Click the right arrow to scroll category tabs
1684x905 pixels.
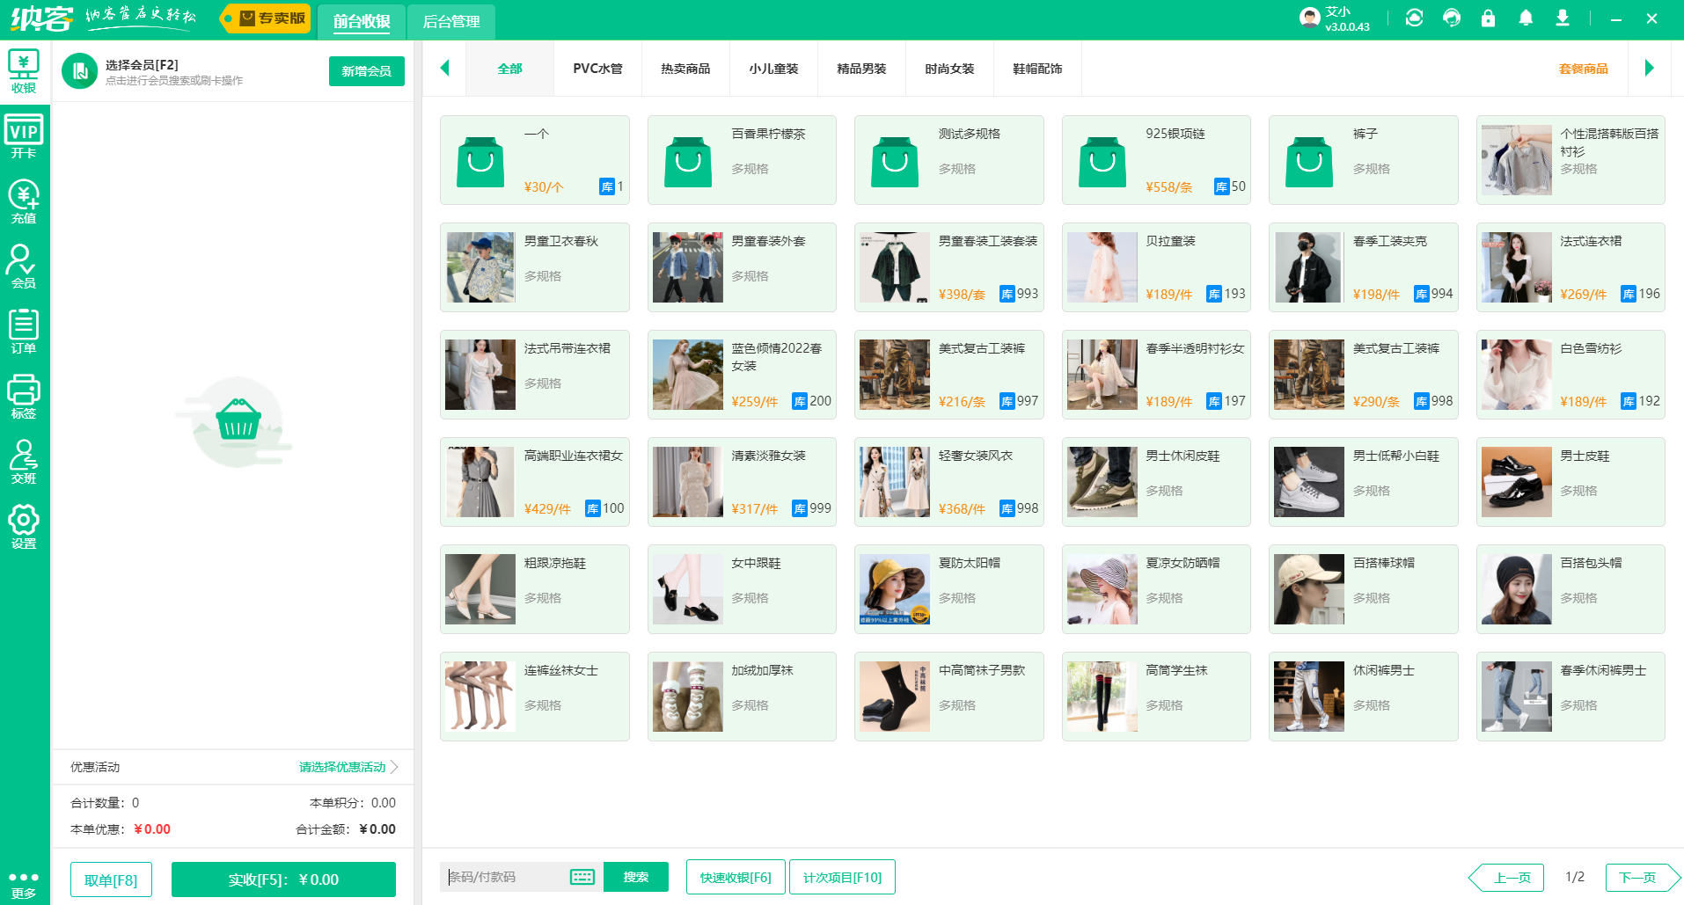point(1650,68)
